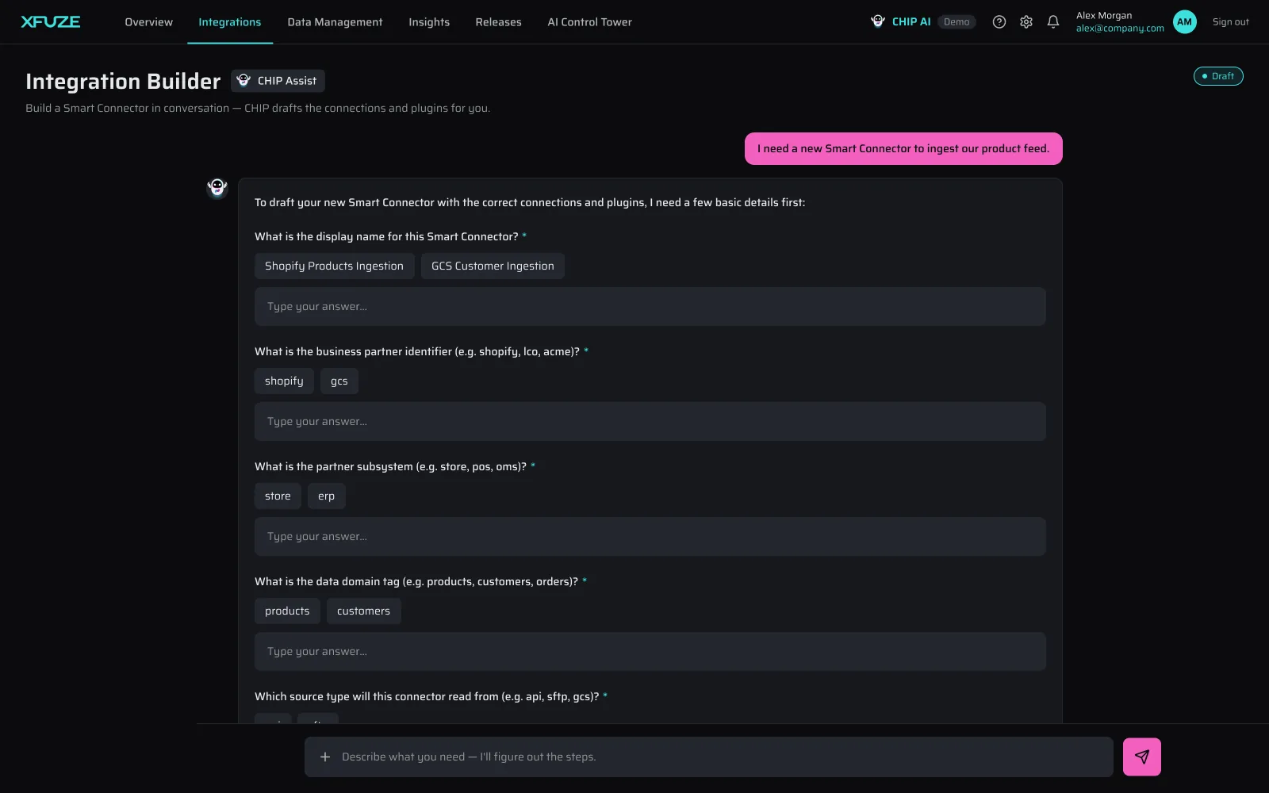
Task: Choose the products domain tag chip
Action: click(x=287, y=611)
